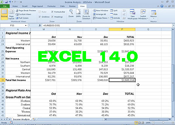175x125 pixels.
Task: Open Excel Help question mark
Action: pos(162,6)
